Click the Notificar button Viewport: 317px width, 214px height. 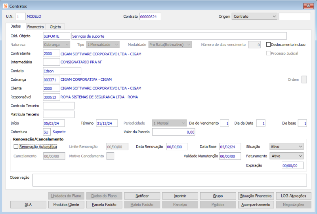pyautogui.click(x=142, y=196)
